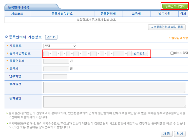
Task: Click the 시도코드 column header
Action: [x=17, y=14]
